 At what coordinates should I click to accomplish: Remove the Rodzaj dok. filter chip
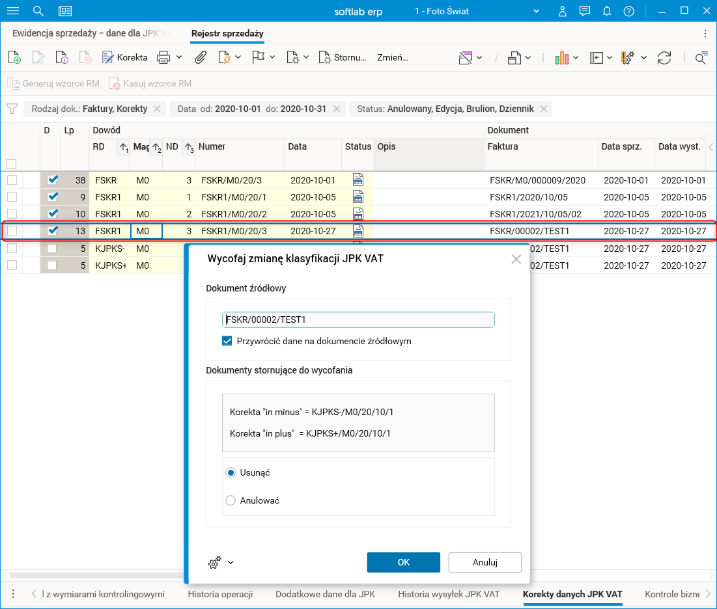pos(157,109)
